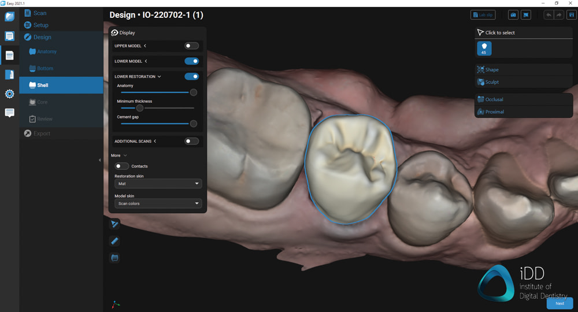Viewport: 578px width, 312px height.
Task: Open the Setup workflow step
Action: [x=40, y=25]
